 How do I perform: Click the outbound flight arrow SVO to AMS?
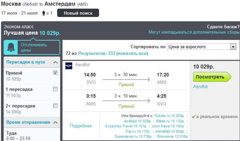(126, 80)
